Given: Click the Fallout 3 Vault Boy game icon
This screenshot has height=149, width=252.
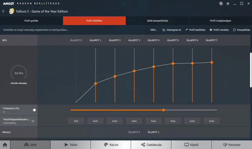Looking at the screenshot, I should pos(12,11).
